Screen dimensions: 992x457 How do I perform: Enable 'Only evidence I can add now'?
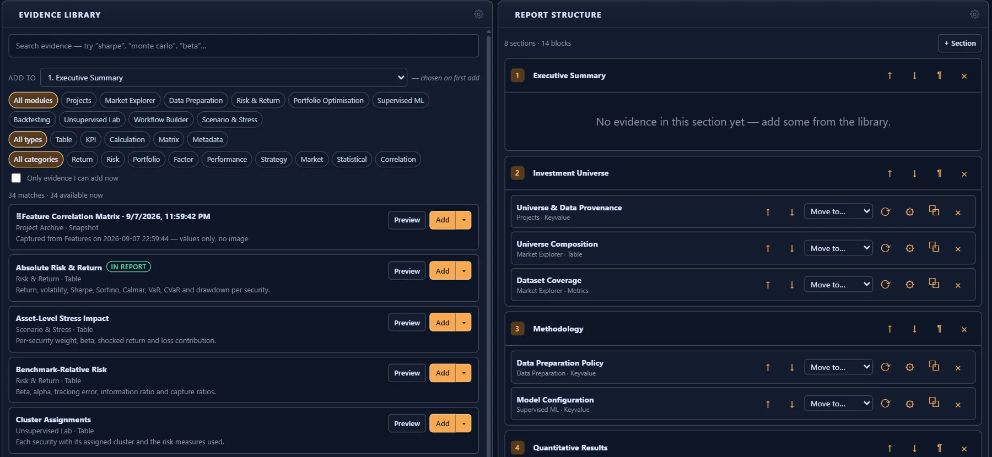[x=16, y=178]
